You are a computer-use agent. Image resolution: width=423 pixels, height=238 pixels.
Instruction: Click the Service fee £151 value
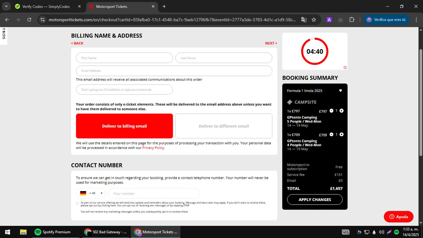tap(338, 175)
